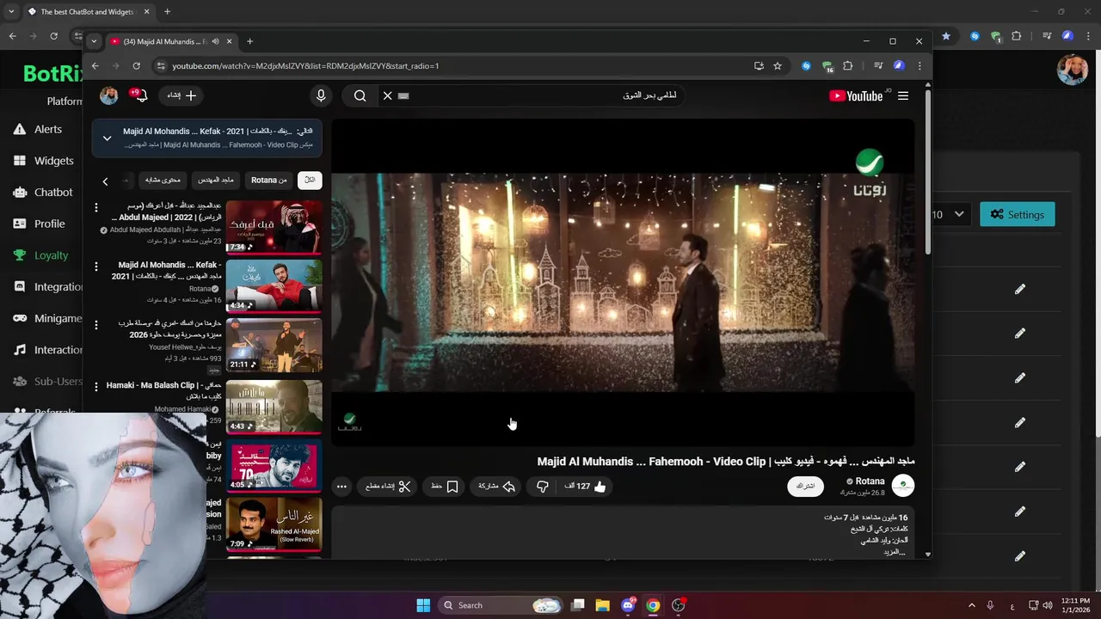Viewport: 1101px width, 619px height.
Task: Open the taskbar Search box
Action: coord(501,605)
